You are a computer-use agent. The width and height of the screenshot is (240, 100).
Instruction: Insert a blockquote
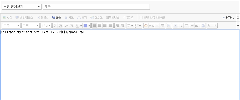tap(181, 26)
